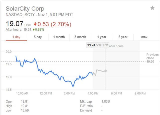
Task: Click the 19.24 price tooltip
Action: tap(91, 45)
